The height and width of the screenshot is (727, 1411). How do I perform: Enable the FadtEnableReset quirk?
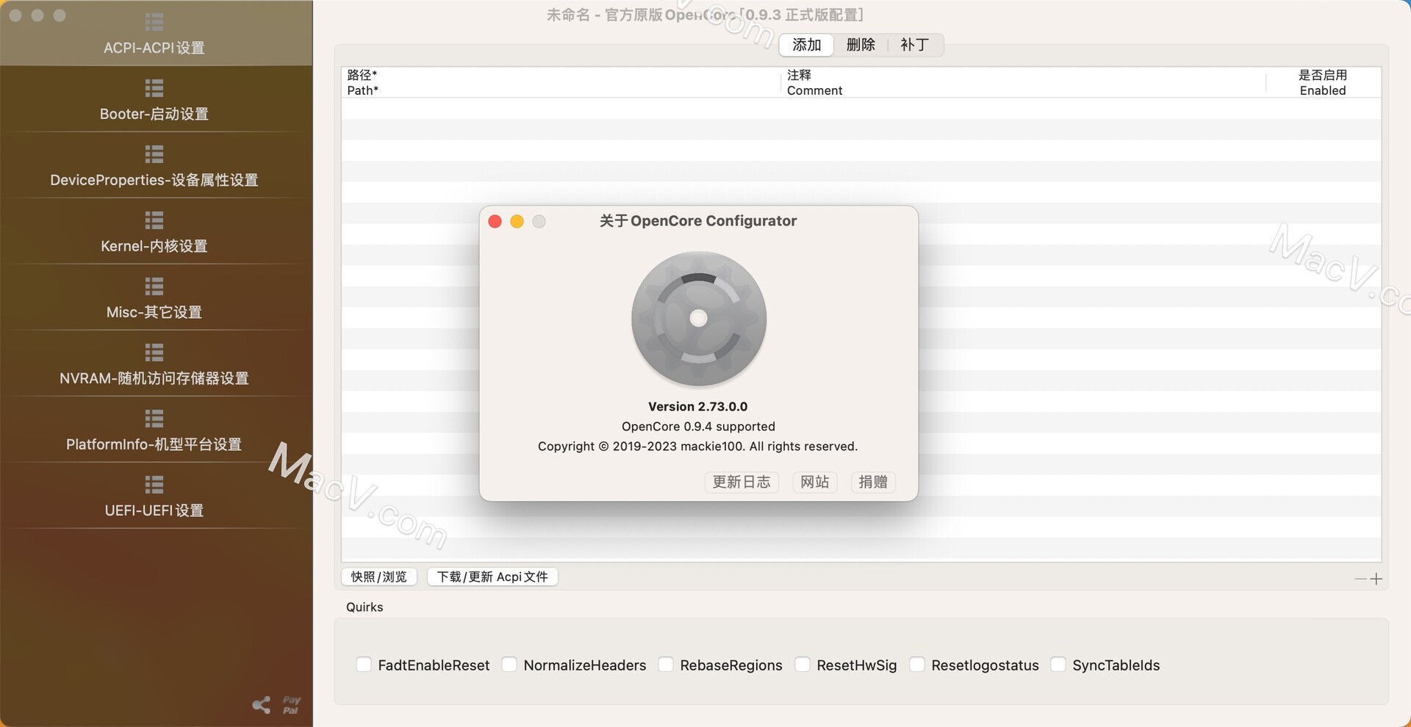pos(364,665)
